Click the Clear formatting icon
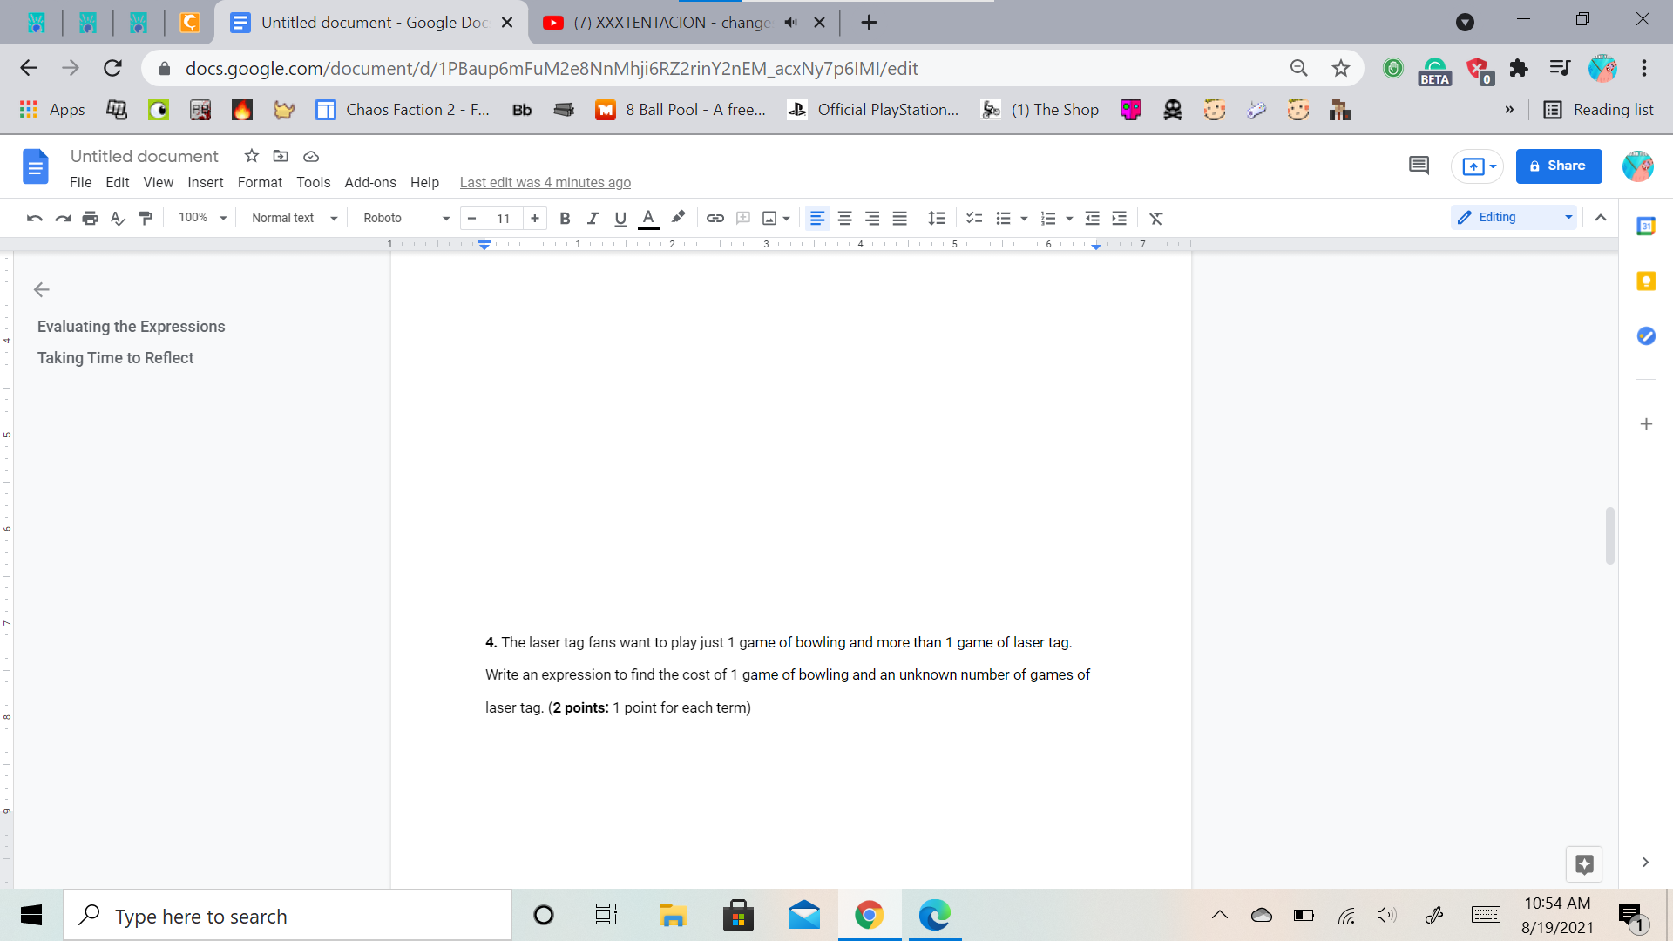This screenshot has height=941, width=1673. point(1156,218)
